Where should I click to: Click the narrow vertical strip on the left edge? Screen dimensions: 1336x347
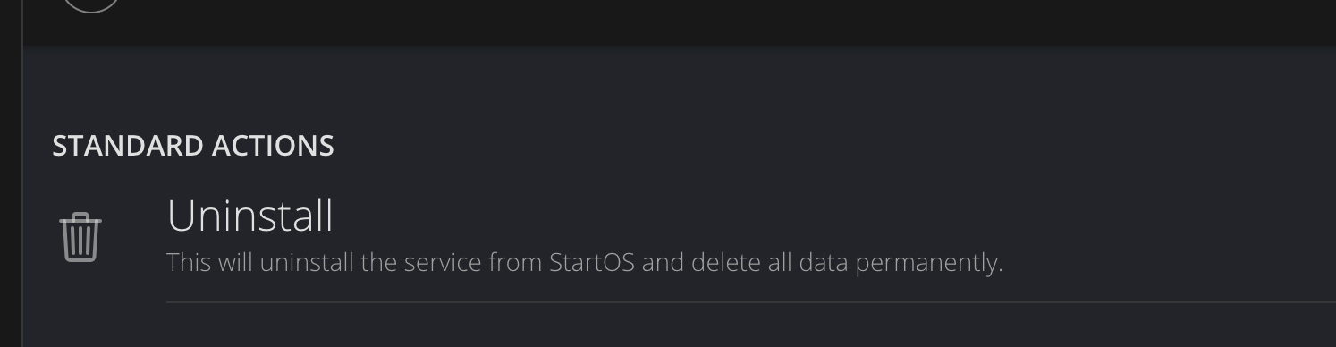11,173
